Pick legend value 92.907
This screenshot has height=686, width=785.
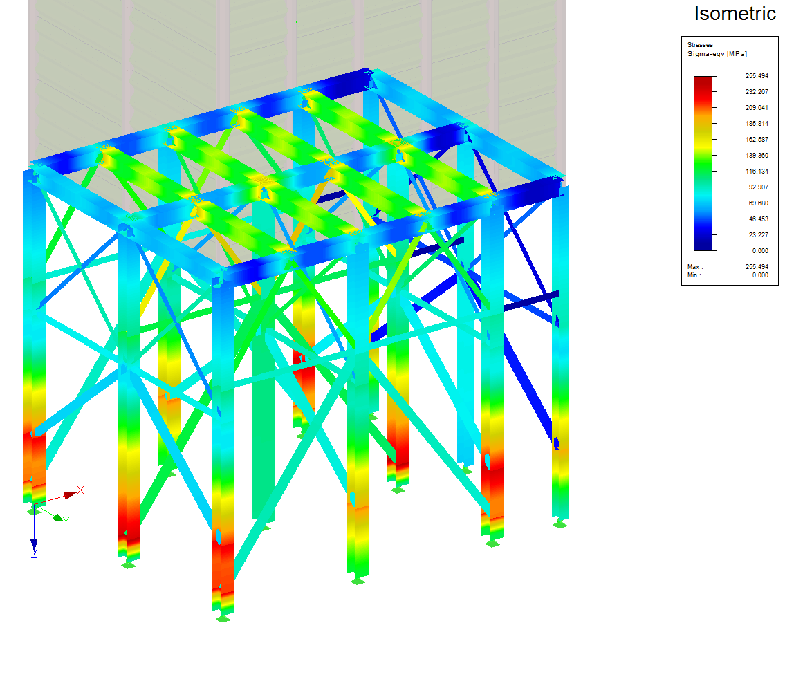click(x=758, y=187)
